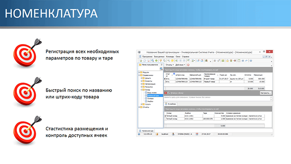Expand the Услуги folder node
This screenshot has height=164, width=291.
point(141,104)
